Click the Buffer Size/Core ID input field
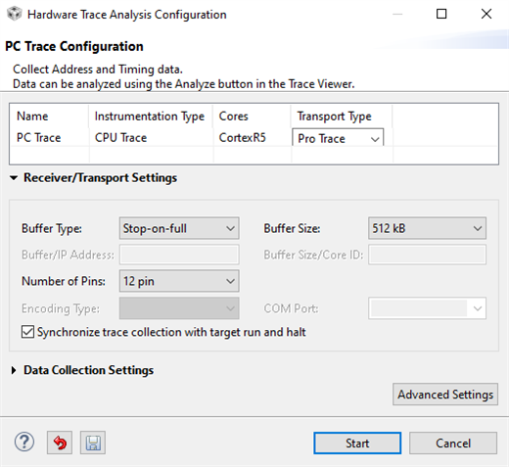Screen dimensions: 509x467 point(427,255)
